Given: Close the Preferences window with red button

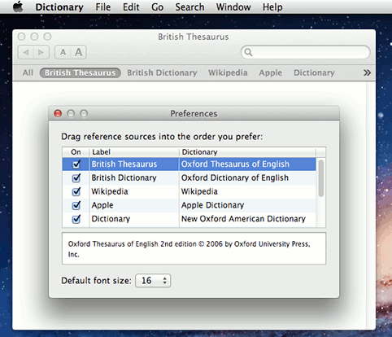Looking at the screenshot, I should (x=58, y=113).
